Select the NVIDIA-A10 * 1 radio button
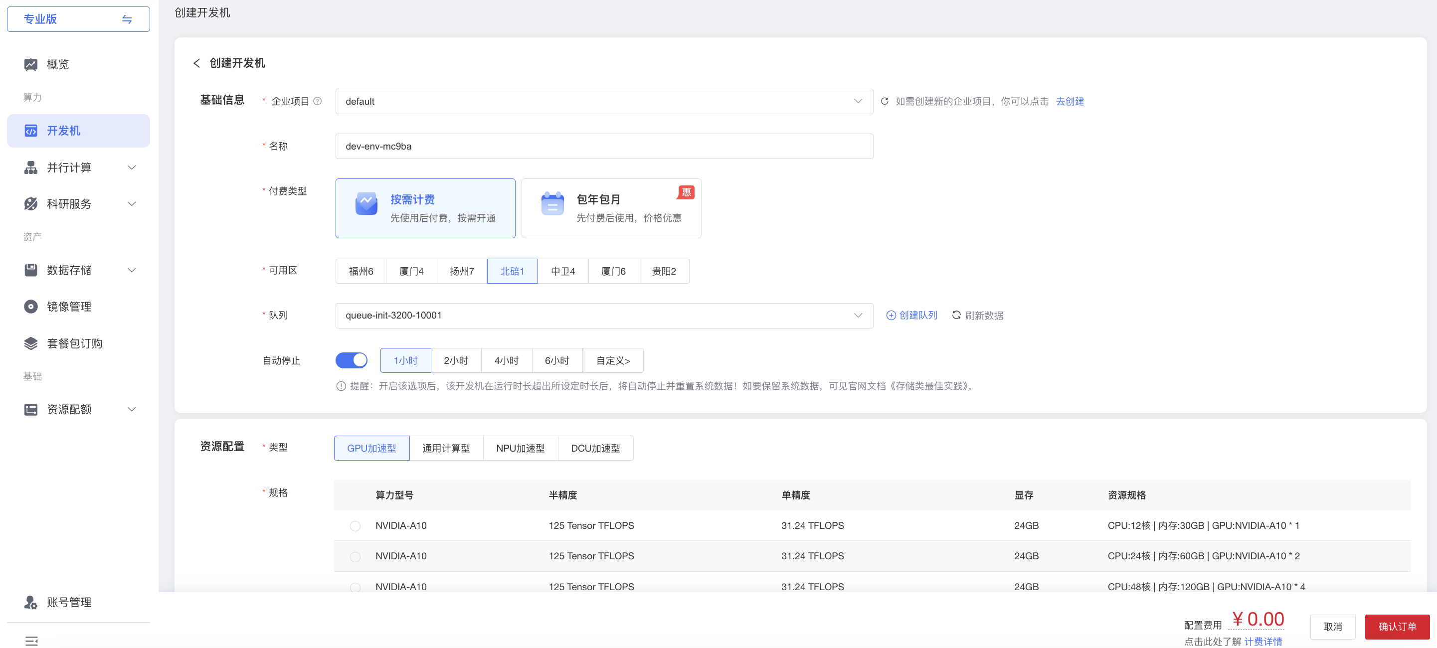1437x648 pixels. (x=355, y=526)
